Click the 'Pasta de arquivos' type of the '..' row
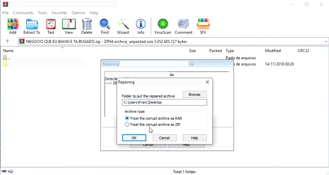This screenshot has height=175, width=329. (241, 58)
